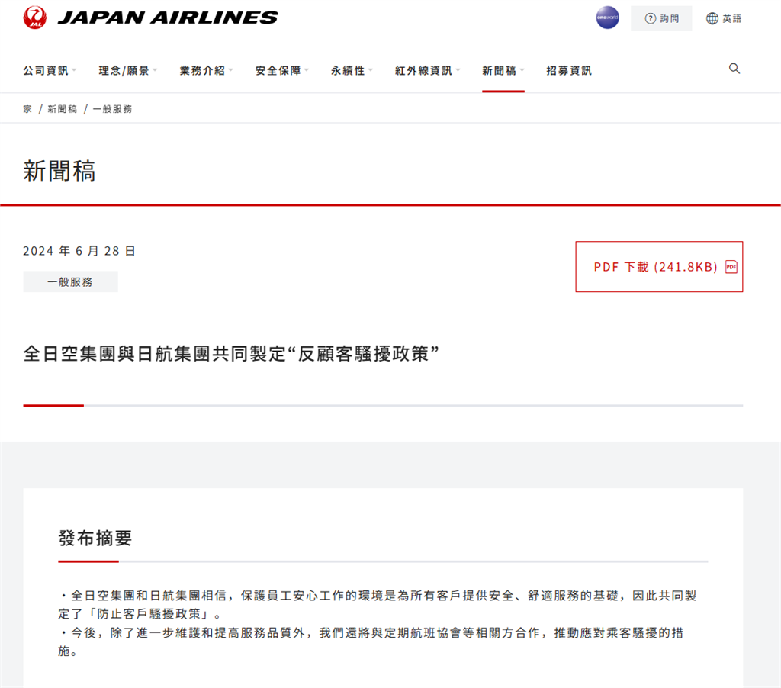Expand the 新聞稿 navigation menu

point(503,71)
